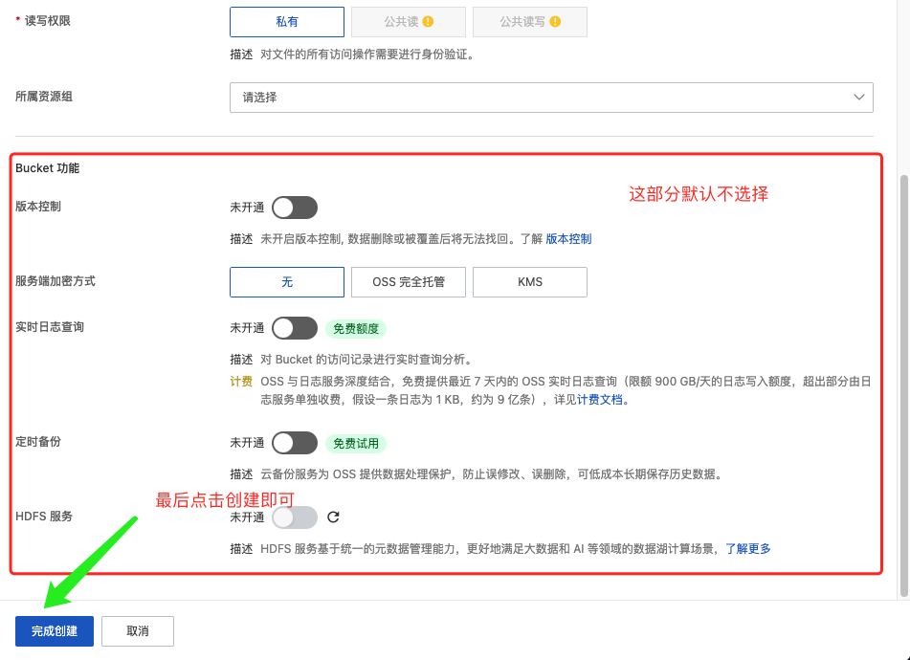Turn on the 定时备份 switch
The height and width of the screenshot is (660, 910).
[294, 443]
